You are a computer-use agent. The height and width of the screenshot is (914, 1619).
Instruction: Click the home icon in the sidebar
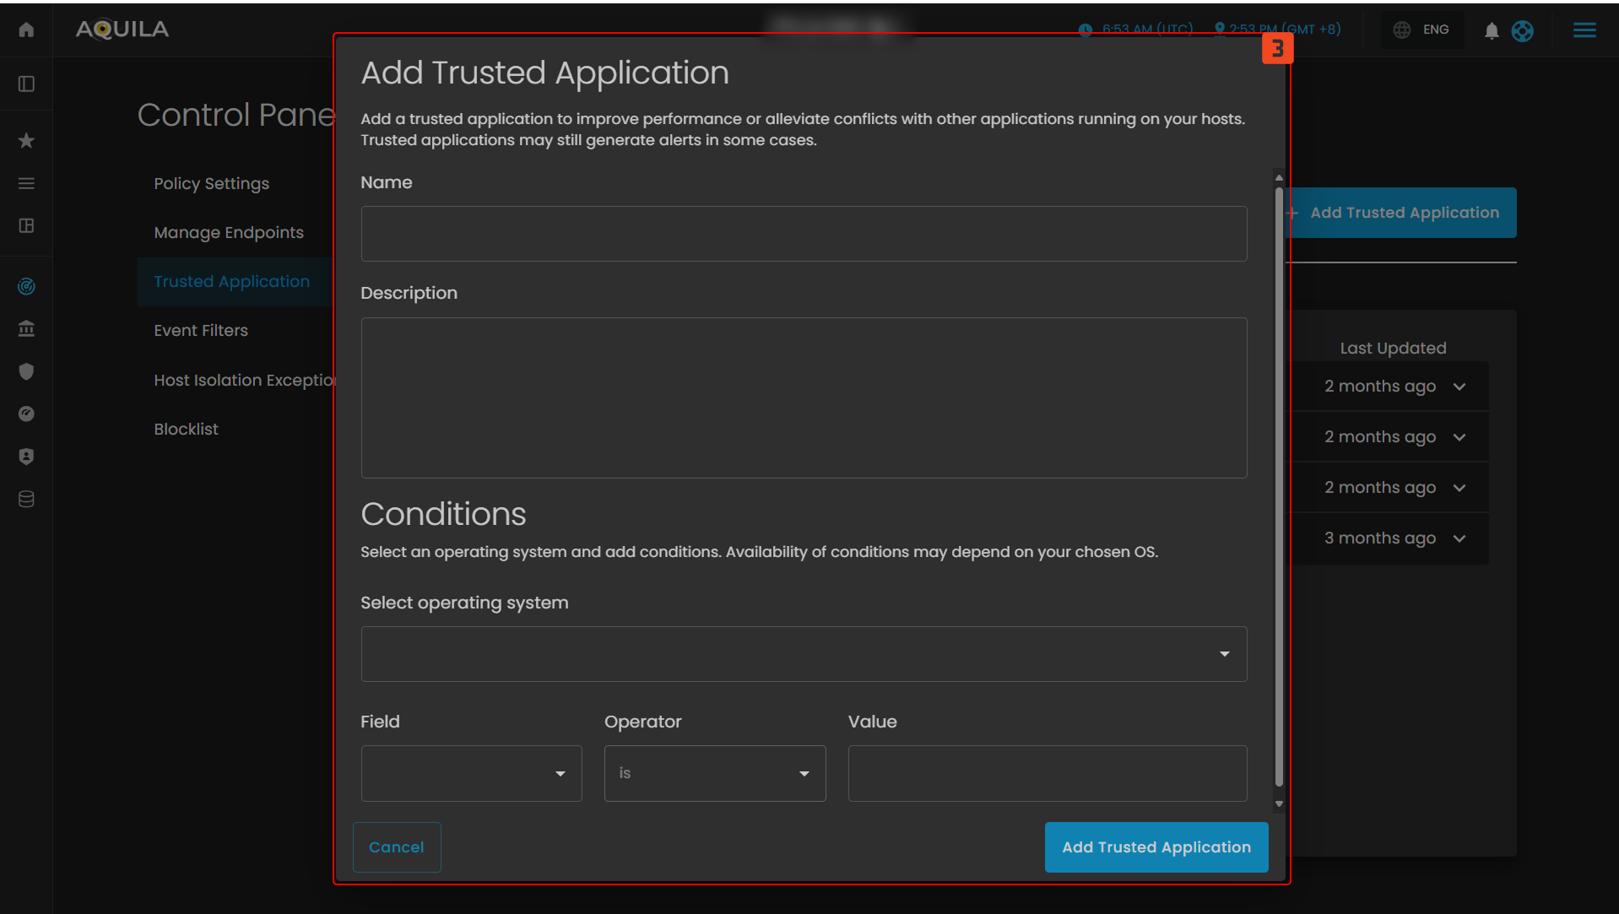[26, 30]
